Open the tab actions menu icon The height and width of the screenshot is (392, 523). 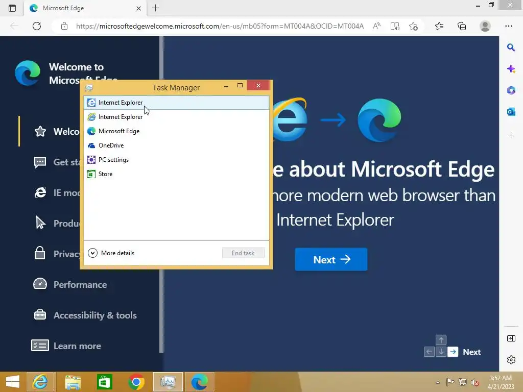tap(12, 8)
